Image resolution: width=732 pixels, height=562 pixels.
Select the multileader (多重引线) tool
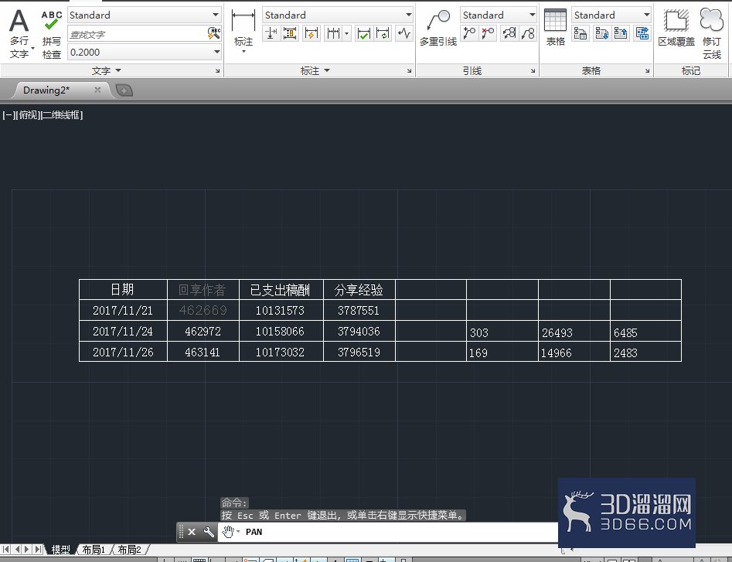click(438, 28)
